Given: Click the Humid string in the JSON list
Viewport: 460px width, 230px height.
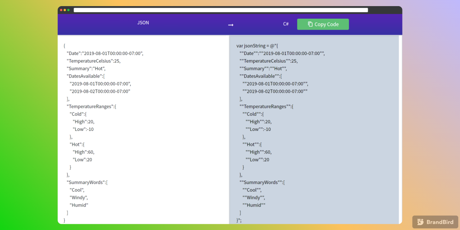Looking at the screenshot, I should [x=79, y=205].
